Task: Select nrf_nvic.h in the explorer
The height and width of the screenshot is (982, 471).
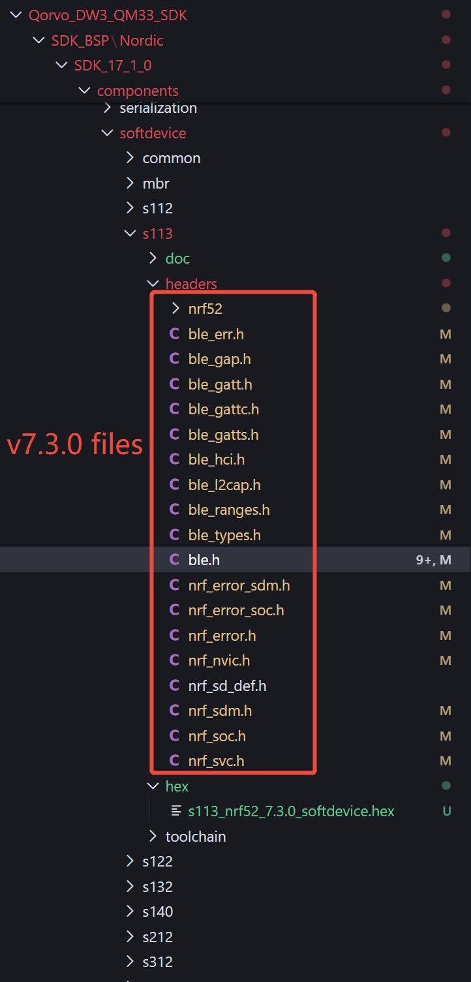Action: click(219, 660)
